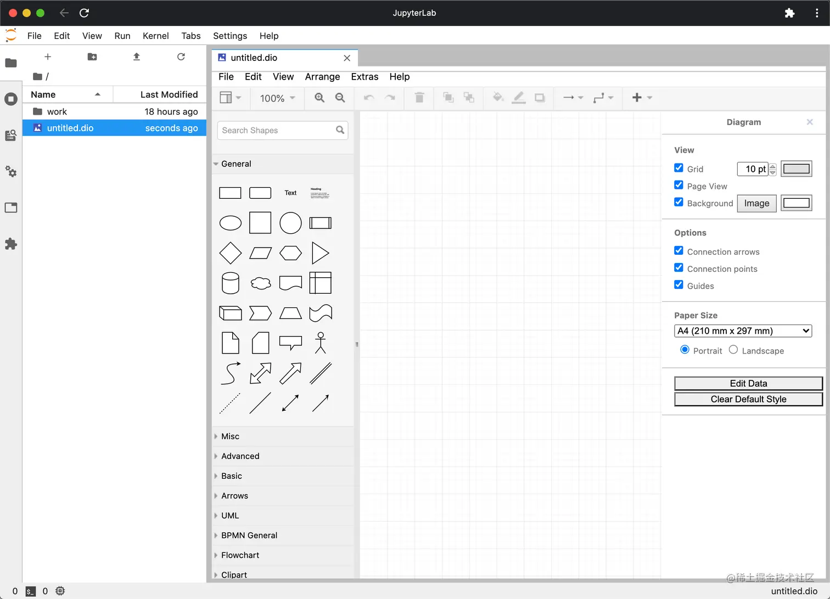
Task: Select the Triangle shape in General palette
Action: 321,253
